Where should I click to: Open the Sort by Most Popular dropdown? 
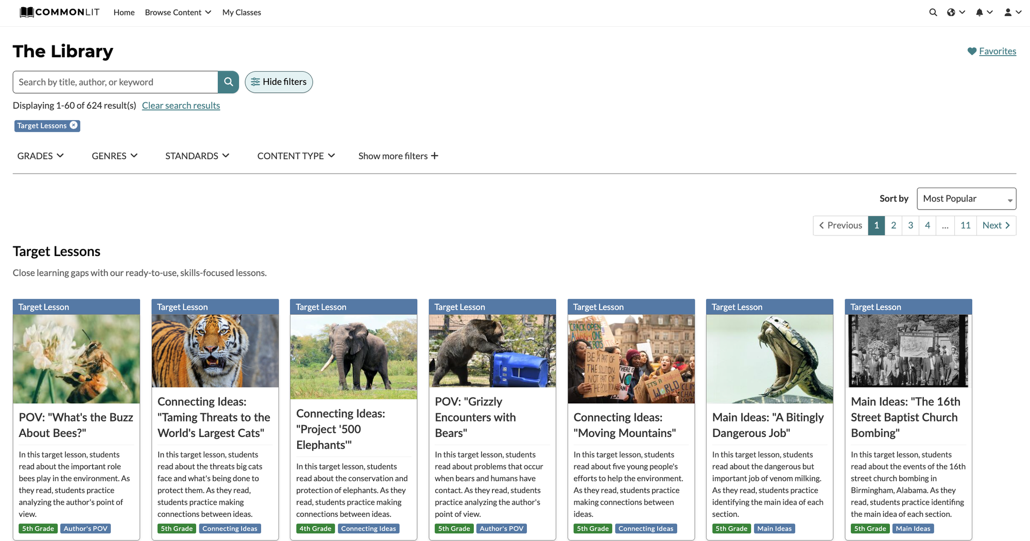pos(966,199)
